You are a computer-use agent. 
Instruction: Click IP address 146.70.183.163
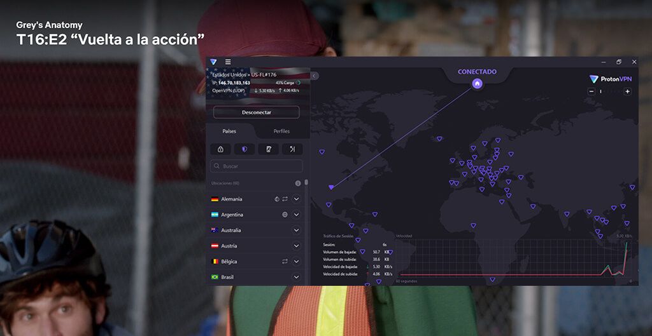pyautogui.click(x=234, y=83)
